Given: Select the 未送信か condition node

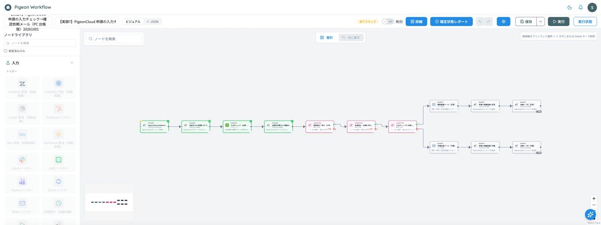Looking at the screenshot, I should point(361,126).
